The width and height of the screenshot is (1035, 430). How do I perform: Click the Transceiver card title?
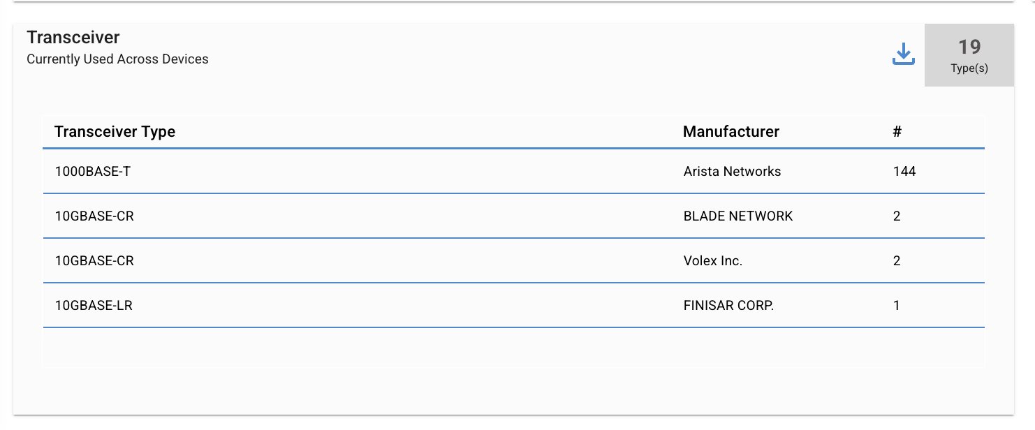(x=73, y=38)
